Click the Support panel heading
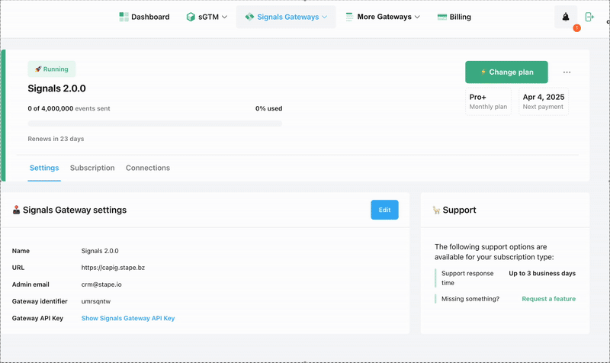 (460, 210)
